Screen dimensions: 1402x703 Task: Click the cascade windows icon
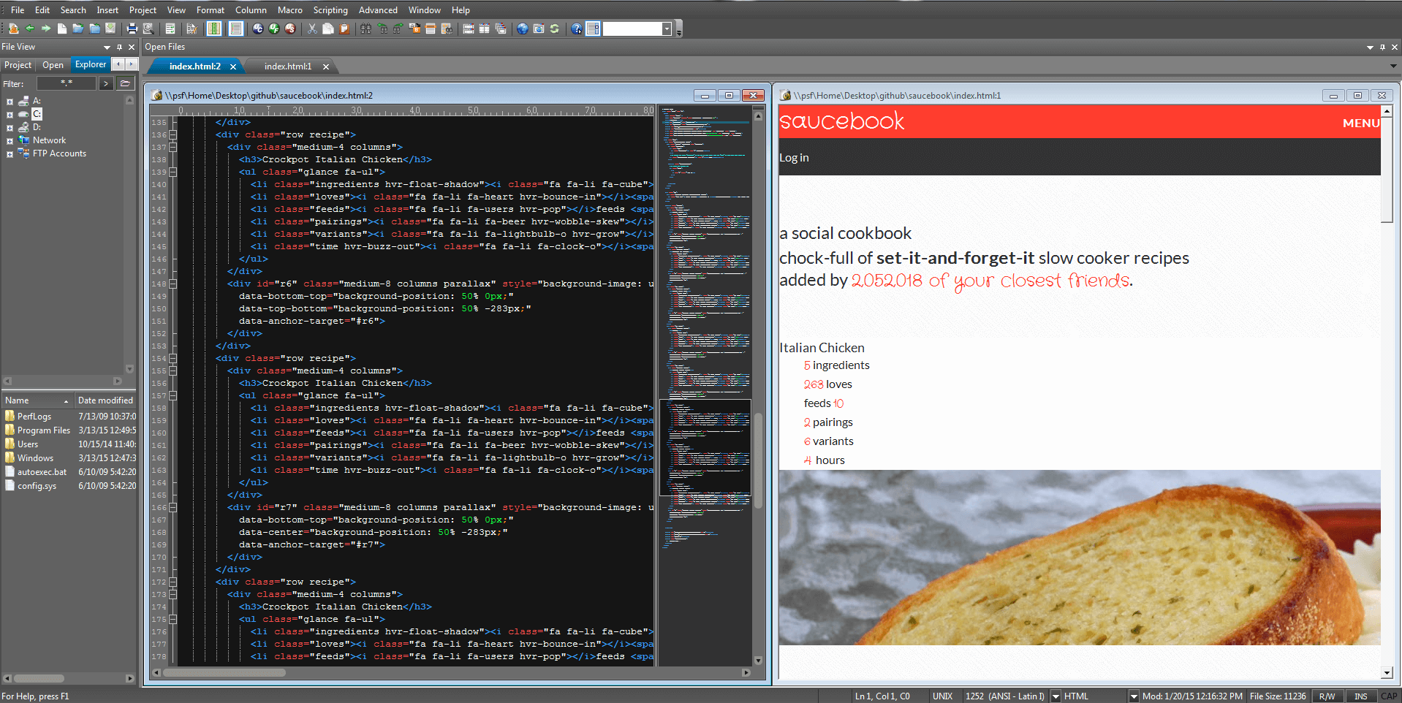pyautogui.click(x=500, y=28)
